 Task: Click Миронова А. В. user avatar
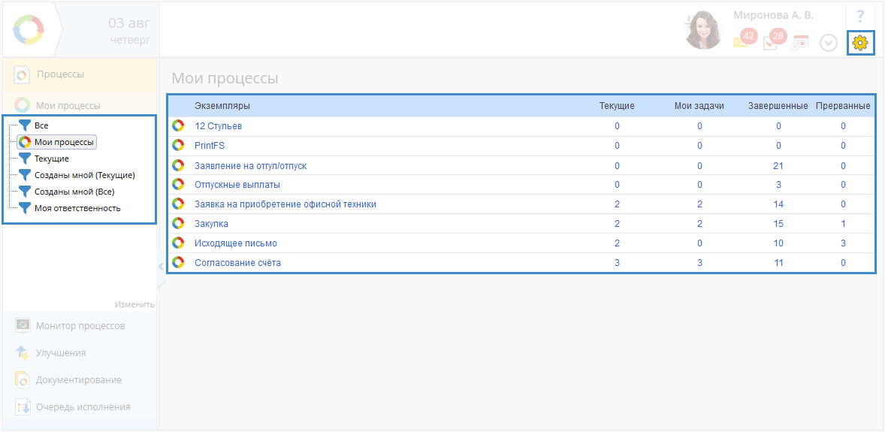pos(704,31)
